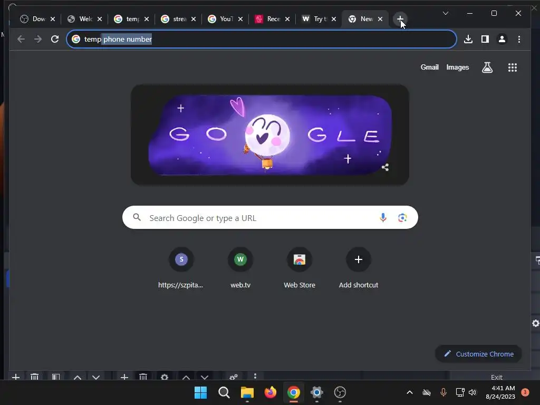This screenshot has width=540, height=405.
Task: Focus the Search Google or type a URL box
Action: (270, 217)
